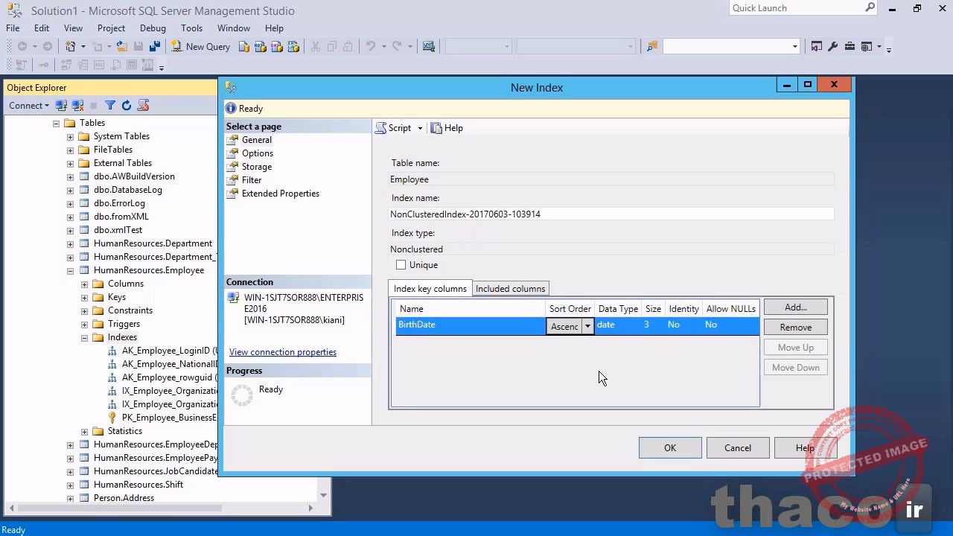Click the Disconnect icon in Object Explorer
The image size is (953, 536).
point(77,106)
